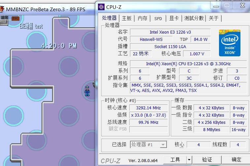Click the bus speed value 99.76 MHz
250x166 pixels.
(148, 122)
